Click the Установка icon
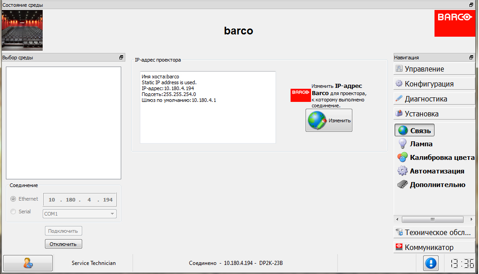The image size is (479, 274). [x=399, y=113]
